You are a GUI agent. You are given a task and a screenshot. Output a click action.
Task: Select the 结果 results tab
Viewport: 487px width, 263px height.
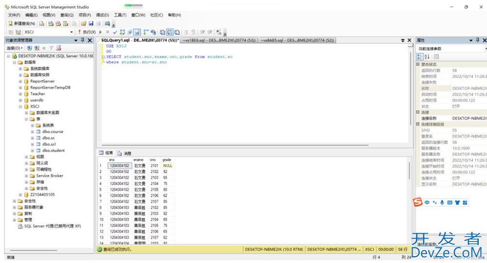pyautogui.click(x=106, y=153)
